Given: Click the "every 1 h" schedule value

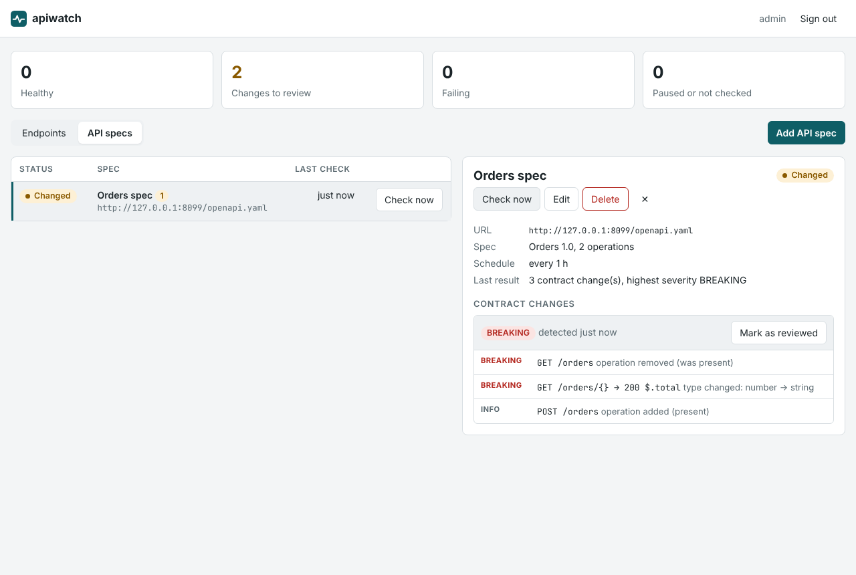Looking at the screenshot, I should tap(548, 263).
